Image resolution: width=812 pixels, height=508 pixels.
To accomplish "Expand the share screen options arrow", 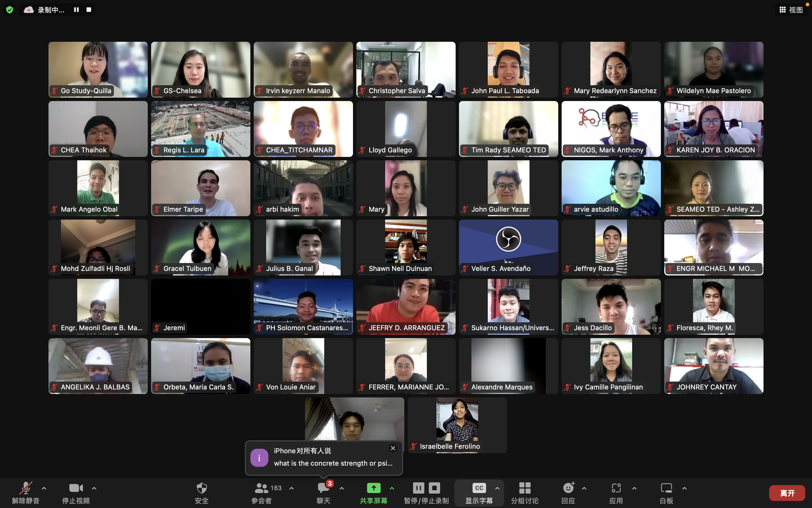I will pos(392,488).
